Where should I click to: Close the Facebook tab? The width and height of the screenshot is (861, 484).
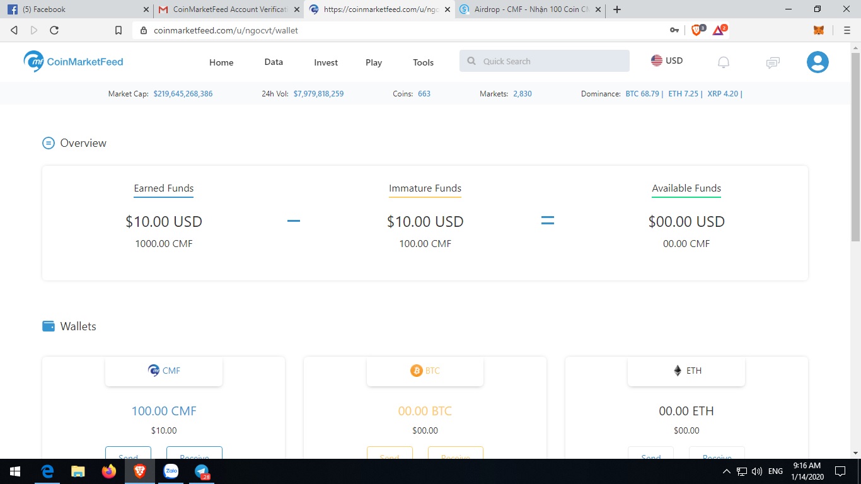(x=146, y=9)
